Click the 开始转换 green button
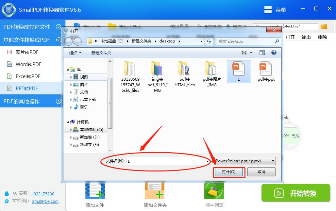This screenshot has height=211, width=336. point(296,193)
